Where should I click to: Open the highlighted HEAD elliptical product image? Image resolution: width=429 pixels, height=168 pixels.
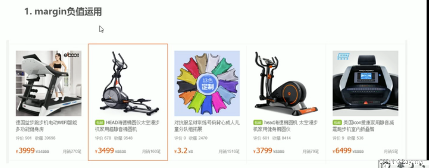(x=128, y=83)
